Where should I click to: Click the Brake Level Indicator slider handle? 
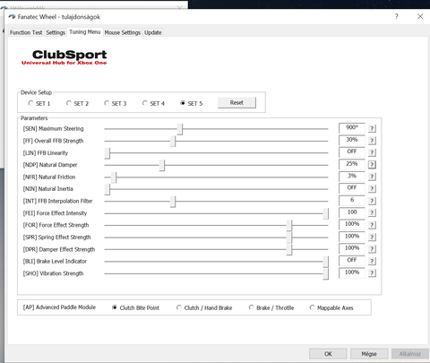point(326,262)
